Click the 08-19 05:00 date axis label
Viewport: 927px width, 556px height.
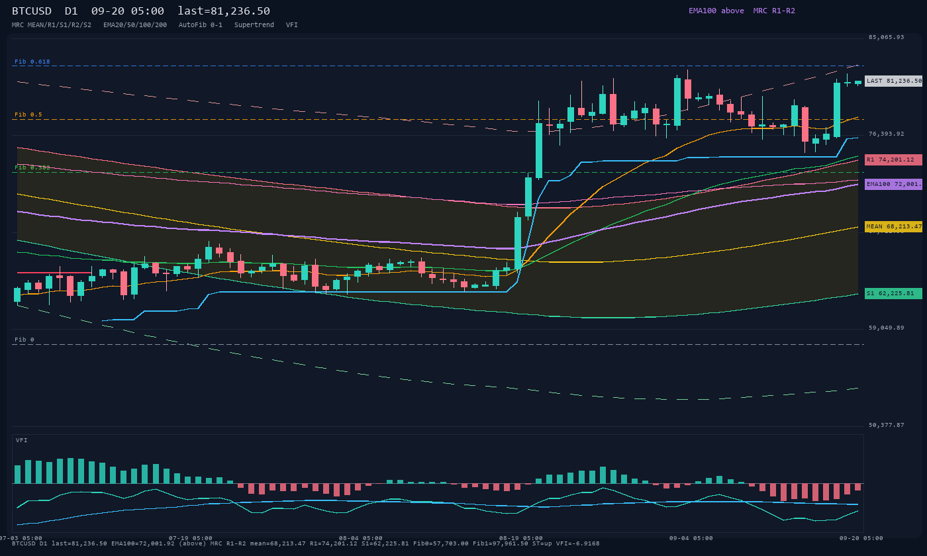click(x=521, y=538)
